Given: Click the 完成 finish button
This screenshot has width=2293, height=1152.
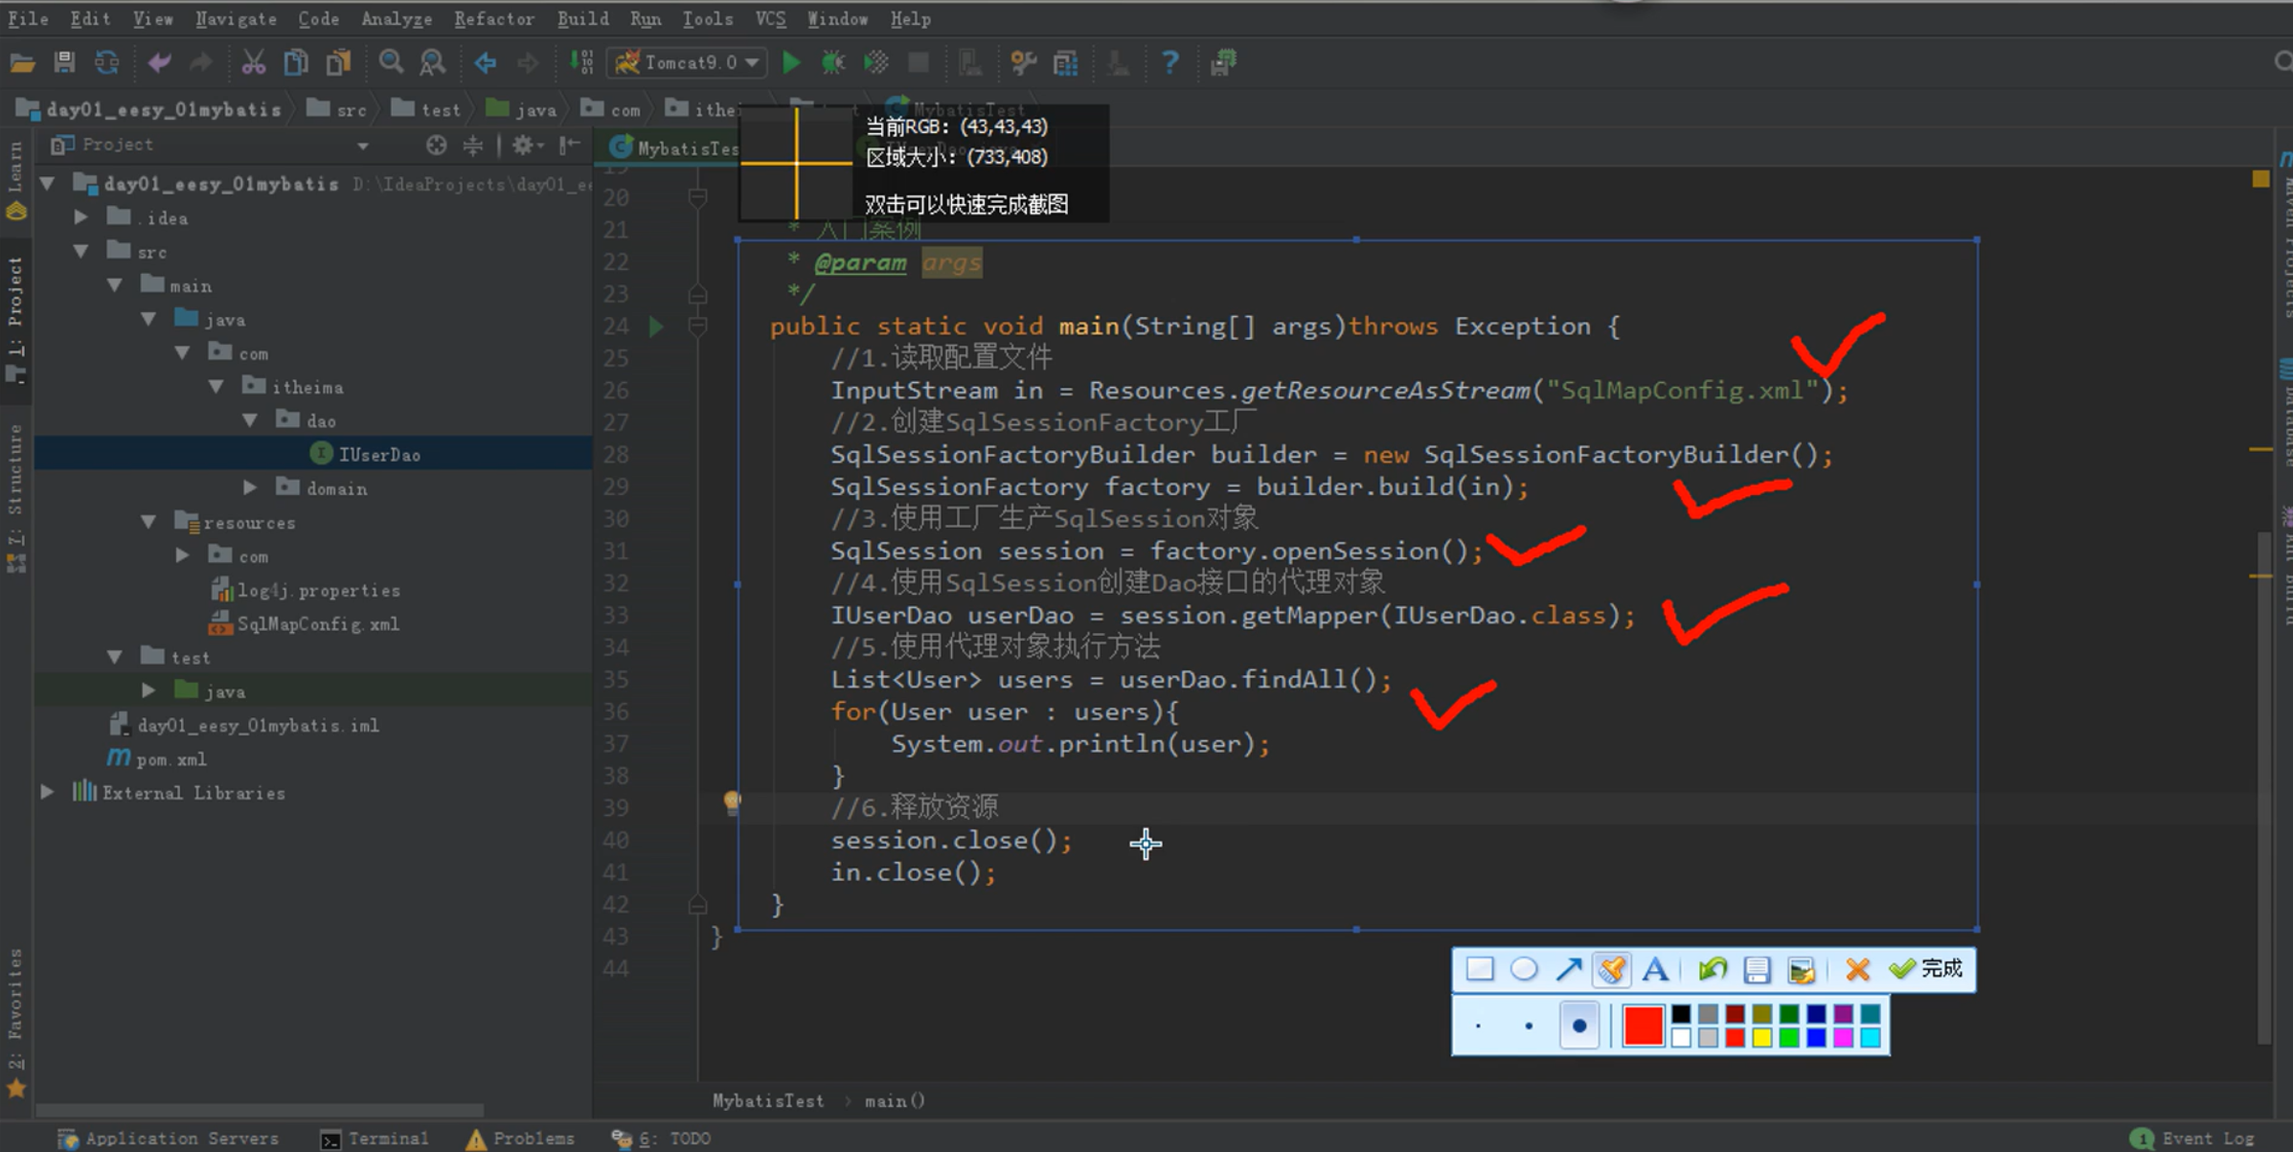Looking at the screenshot, I should pyautogui.click(x=1927, y=969).
